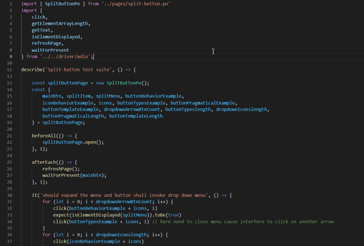
Task: Click 'mainbtn' on line 15
Action: [x=52, y=96]
